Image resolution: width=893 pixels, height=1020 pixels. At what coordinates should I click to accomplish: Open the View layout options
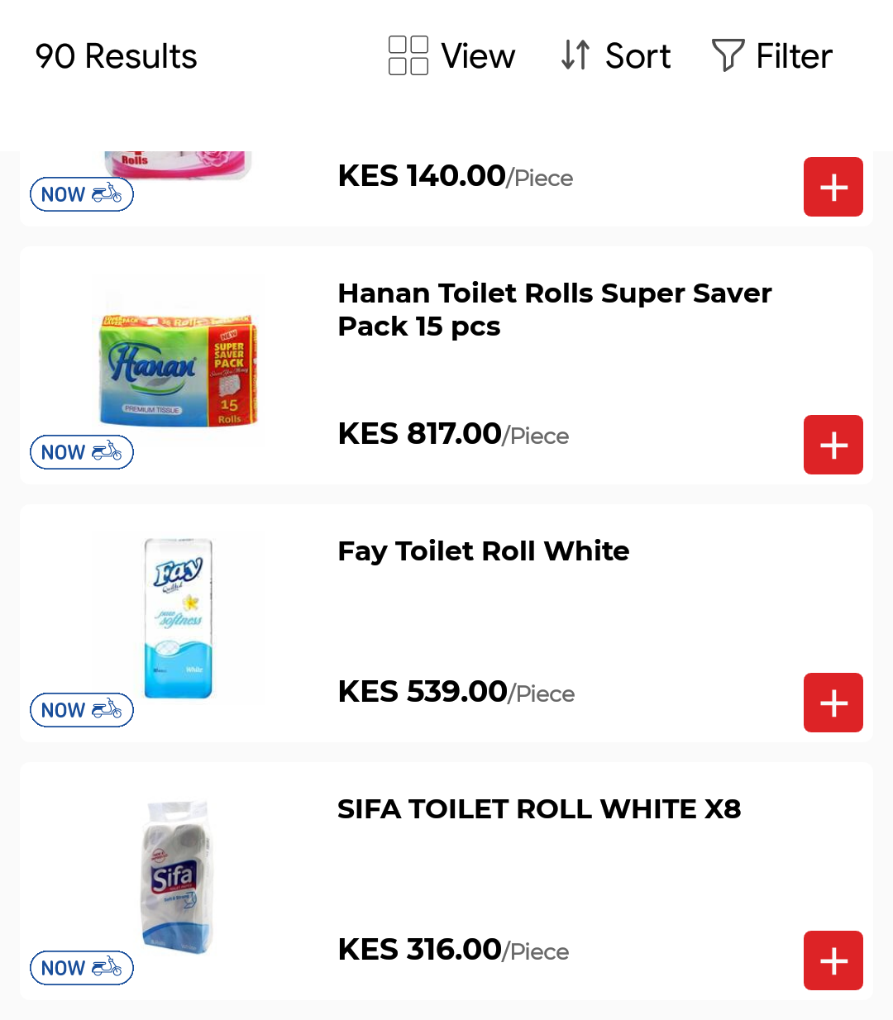point(452,56)
